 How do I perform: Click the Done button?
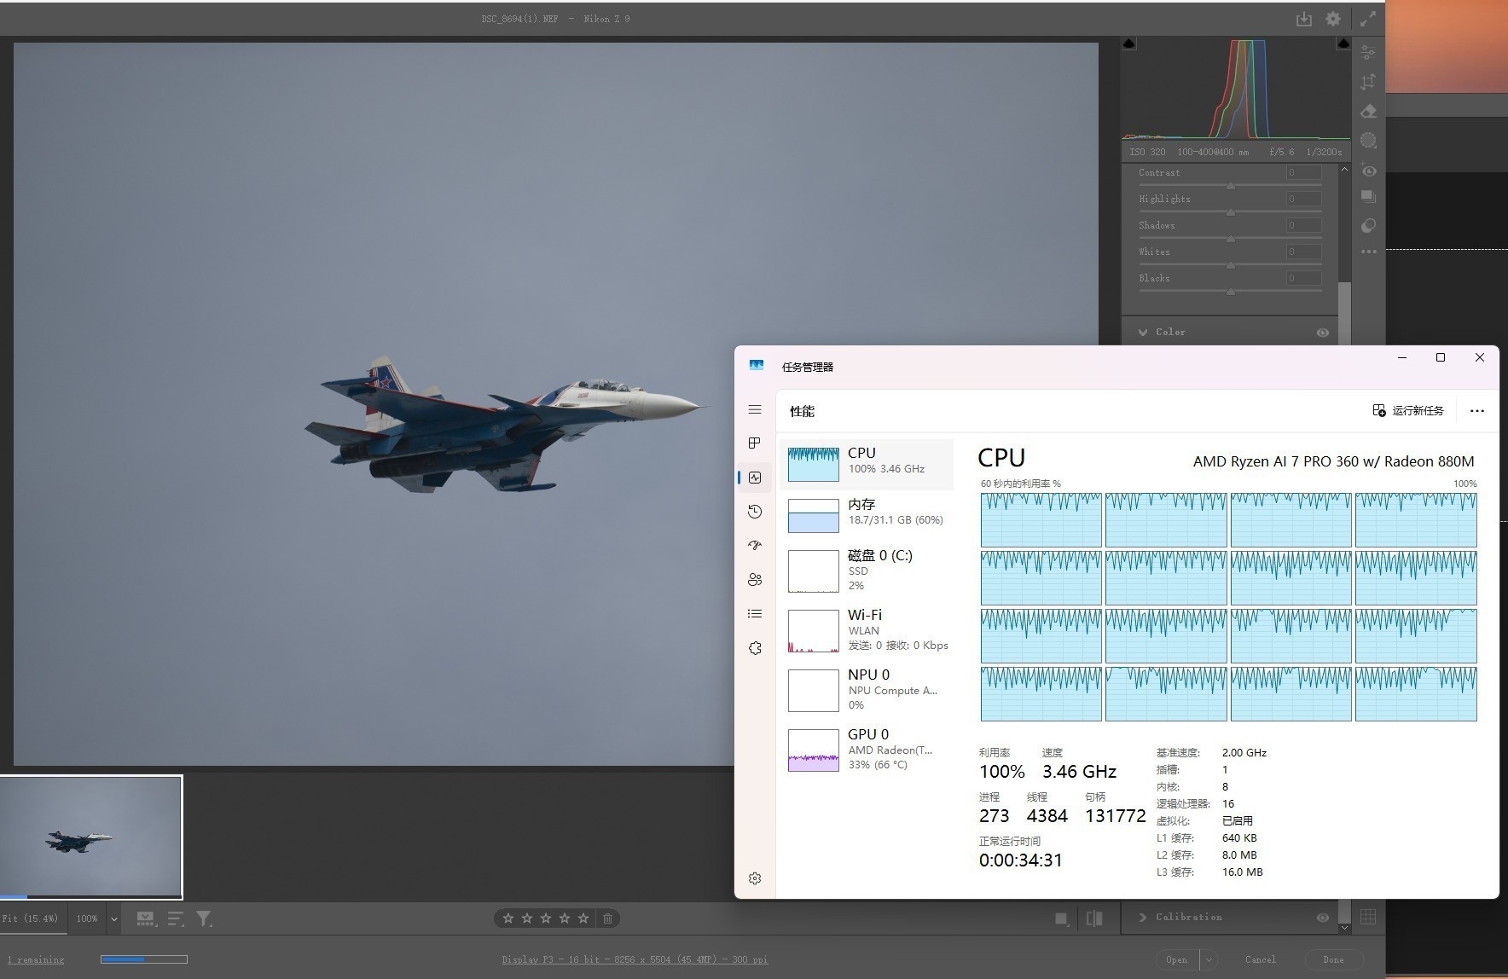point(1332,959)
